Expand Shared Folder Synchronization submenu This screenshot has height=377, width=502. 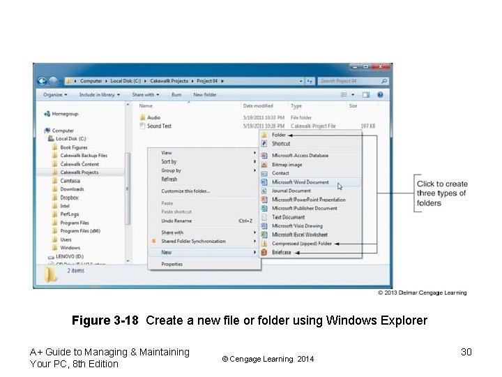tap(204, 241)
